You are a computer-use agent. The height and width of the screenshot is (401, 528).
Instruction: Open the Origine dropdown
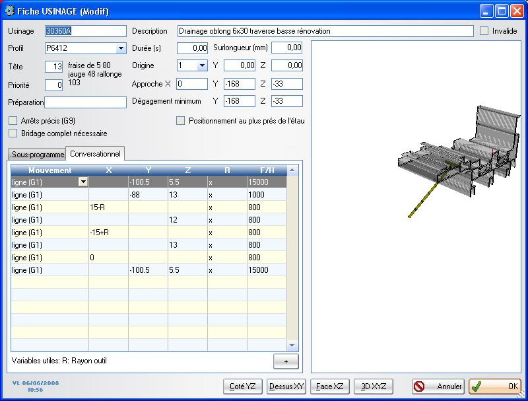coord(202,65)
